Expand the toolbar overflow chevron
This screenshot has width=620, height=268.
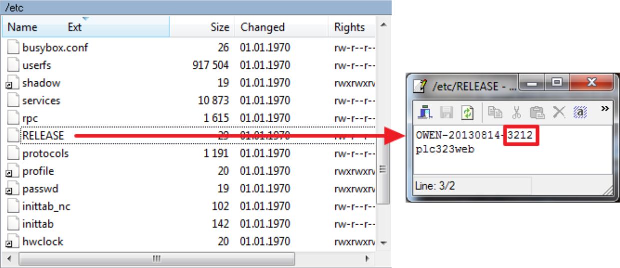(605, 109)
